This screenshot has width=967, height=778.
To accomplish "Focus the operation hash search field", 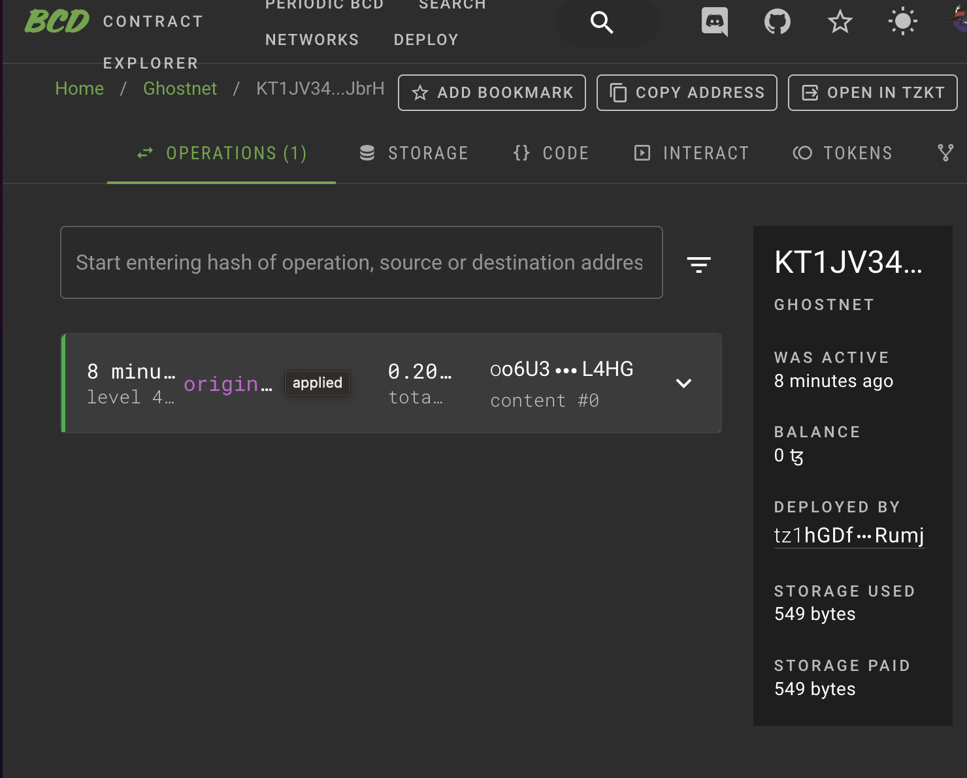I will (x=361, y=262).
